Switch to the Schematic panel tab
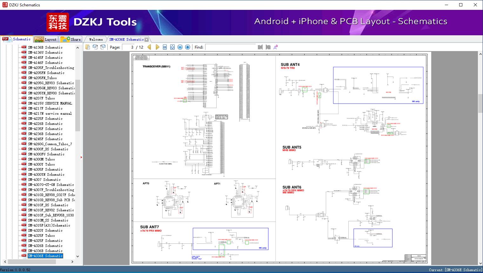The image size is (483, 273). click(17, 39)
